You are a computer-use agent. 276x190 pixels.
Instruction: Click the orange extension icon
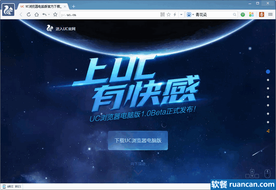pos(261,15)
